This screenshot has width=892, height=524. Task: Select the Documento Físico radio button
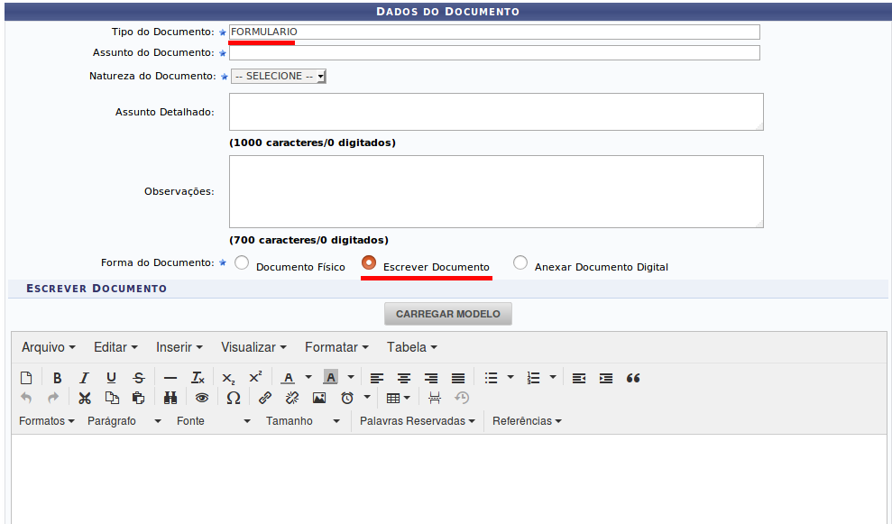(x=242, y=263)
